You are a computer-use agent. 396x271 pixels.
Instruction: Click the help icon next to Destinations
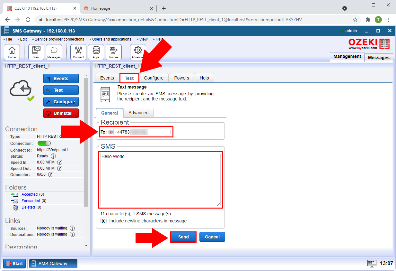[72, 234]
